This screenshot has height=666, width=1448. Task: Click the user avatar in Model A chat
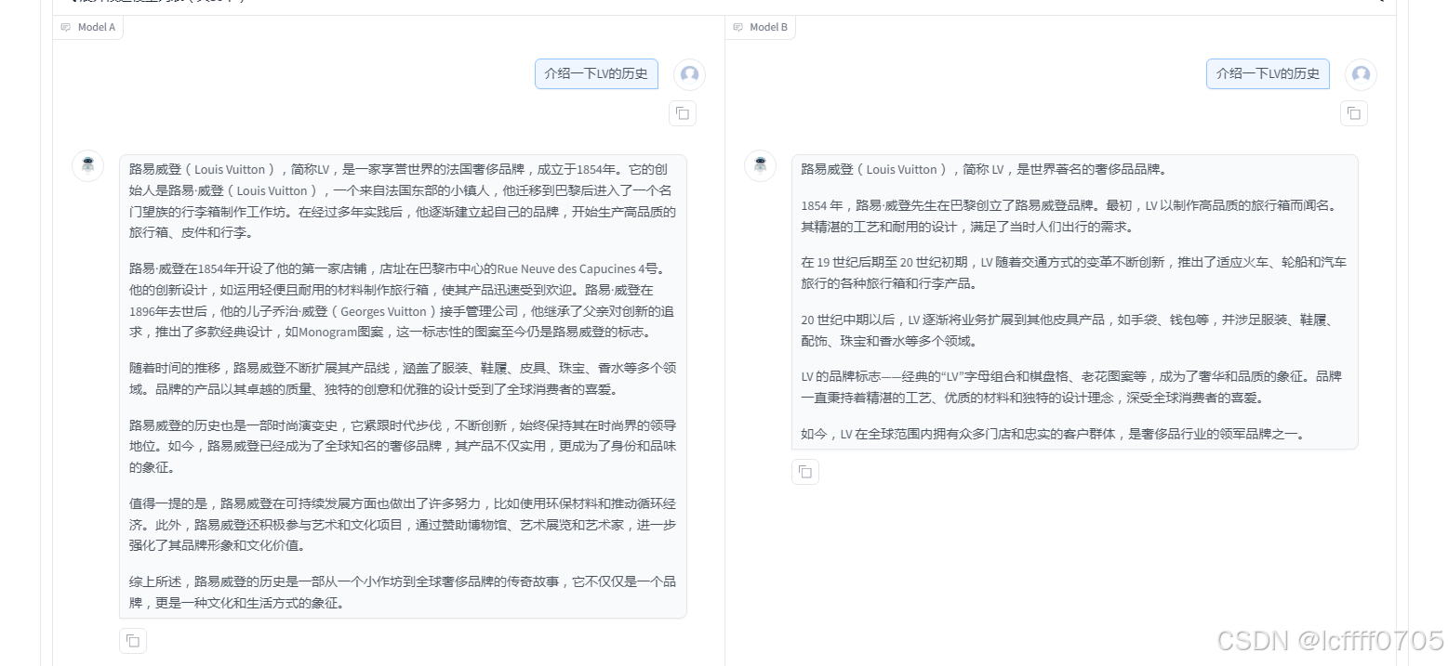tap(689, 74)
